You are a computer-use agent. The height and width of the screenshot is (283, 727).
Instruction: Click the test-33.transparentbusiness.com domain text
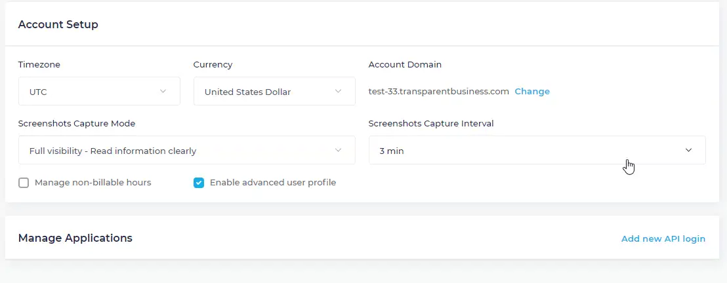438,92
